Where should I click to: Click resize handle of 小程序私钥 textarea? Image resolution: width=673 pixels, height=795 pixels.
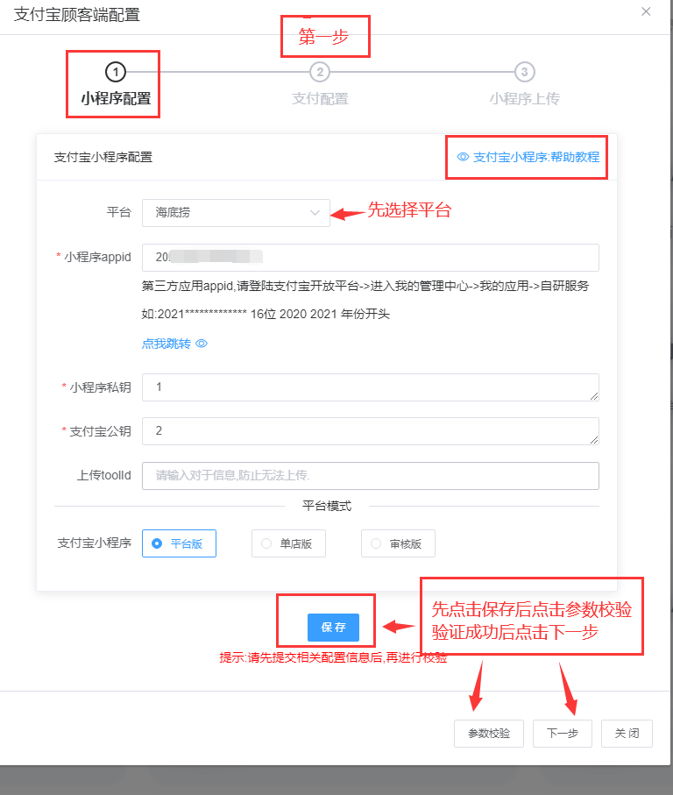point(594,396)
